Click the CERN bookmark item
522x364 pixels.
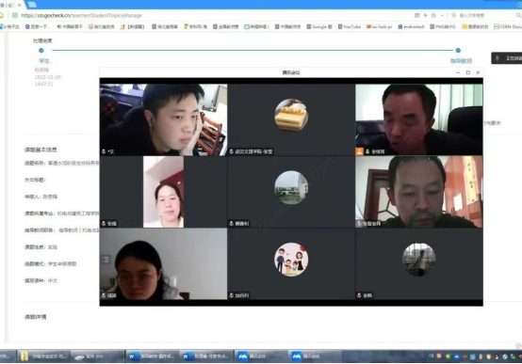pos(508,26)
